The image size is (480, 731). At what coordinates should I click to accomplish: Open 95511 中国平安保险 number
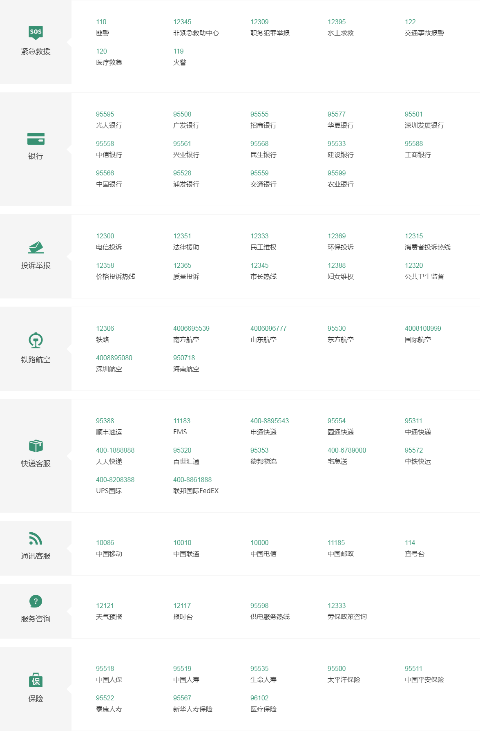[x=413, y=669]
